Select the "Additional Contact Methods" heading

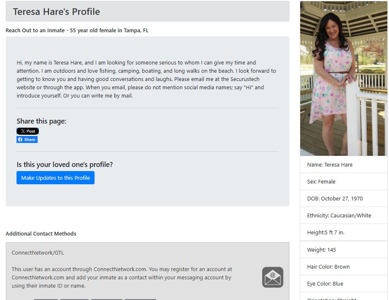click(x=41, y=234)
